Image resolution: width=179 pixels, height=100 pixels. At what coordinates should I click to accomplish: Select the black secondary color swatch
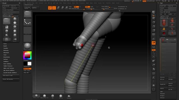25,64
